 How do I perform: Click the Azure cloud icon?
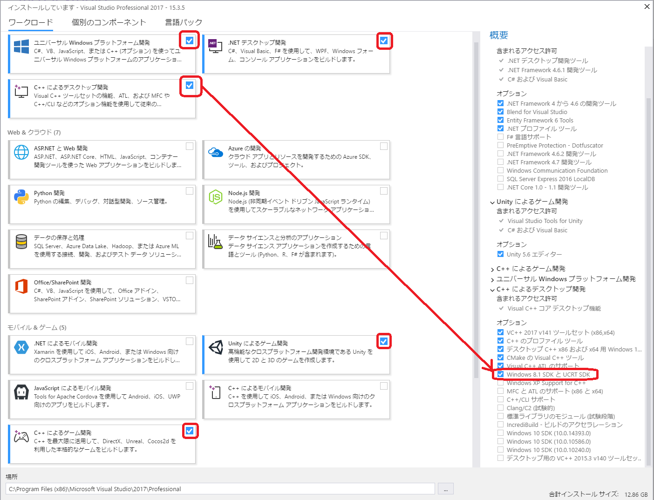pyautogui.click(x=216, y=152)
